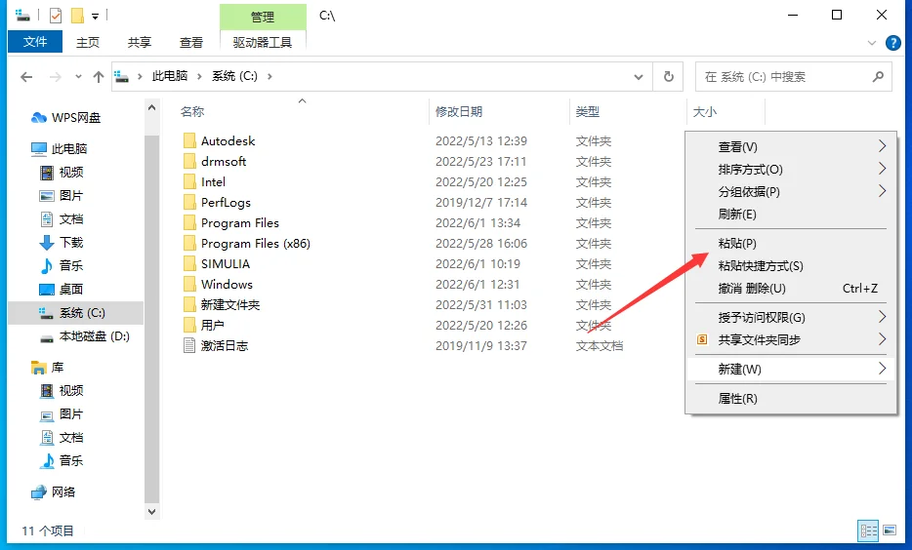This screenshot has width=912, height=550.
Task: Sort by the 修改日期 column header
Action: point(459,111)
